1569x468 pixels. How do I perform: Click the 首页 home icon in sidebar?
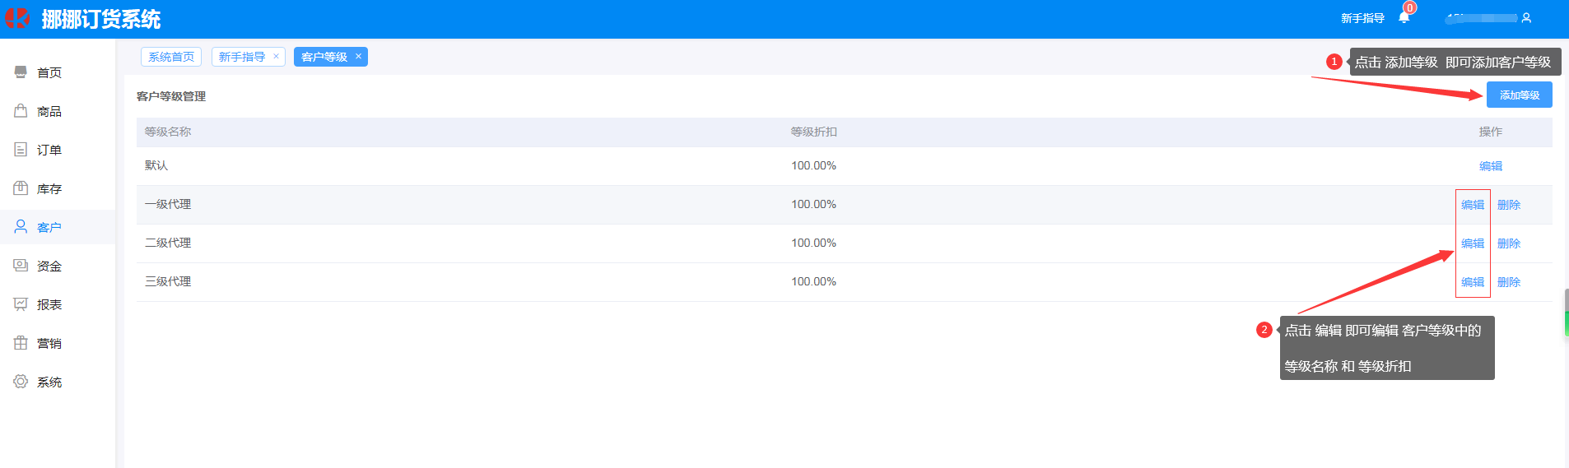21,72
